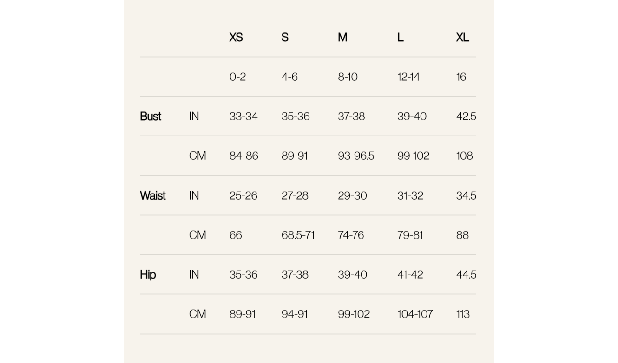Select the 41-42 hip inches value
Image resolution: width=618 pixels, height=363 pixels.
tap(410, 275)
